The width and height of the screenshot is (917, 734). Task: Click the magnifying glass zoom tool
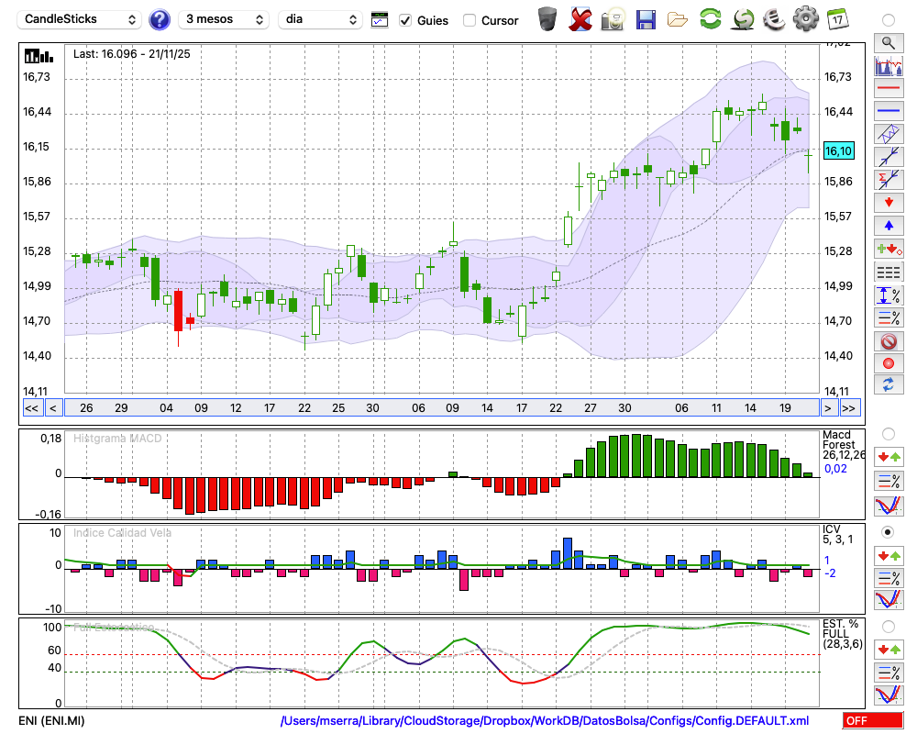point(888,42)
